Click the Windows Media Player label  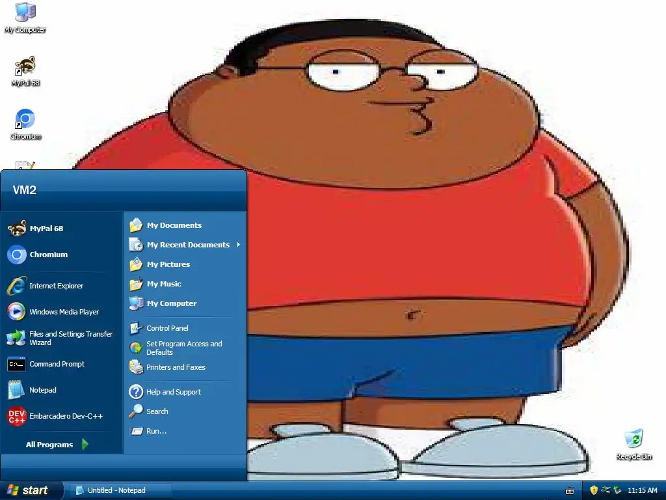coord(64,312)
